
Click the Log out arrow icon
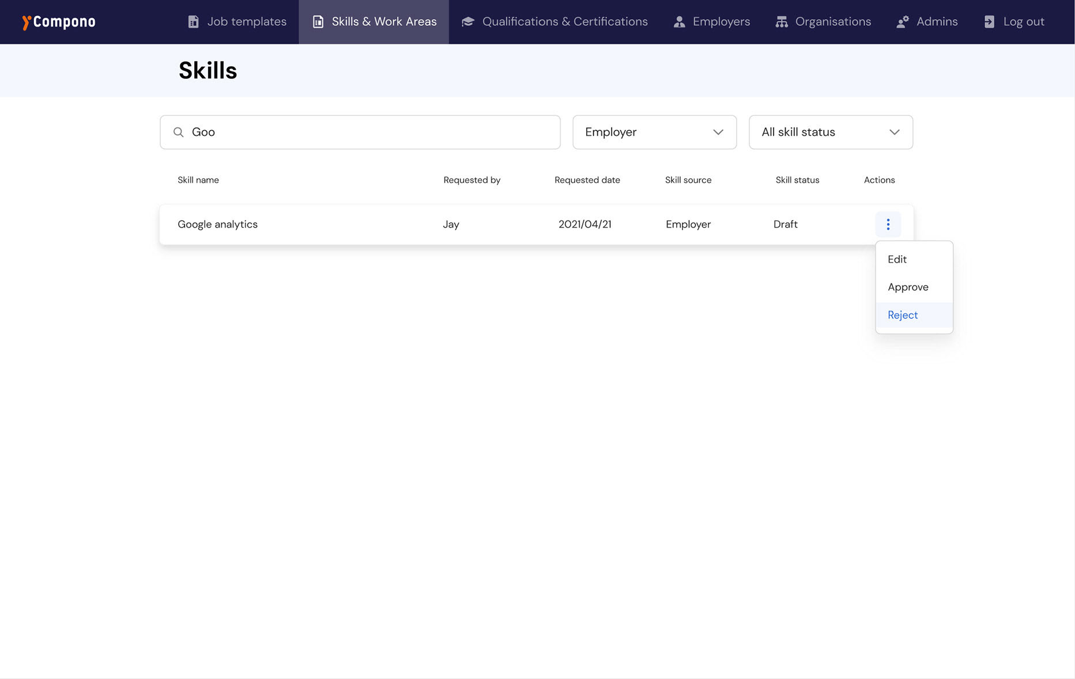(x=989, y=22)
